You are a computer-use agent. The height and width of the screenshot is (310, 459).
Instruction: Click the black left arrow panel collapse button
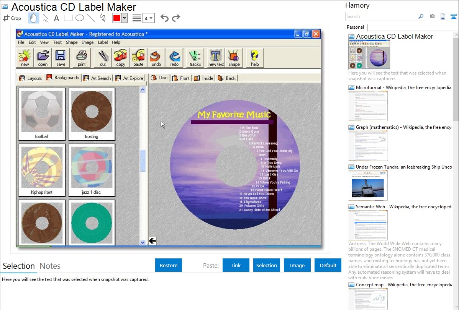coord(152,241)
